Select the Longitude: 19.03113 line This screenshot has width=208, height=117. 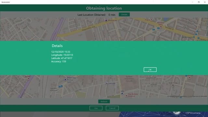click(62, 55)
